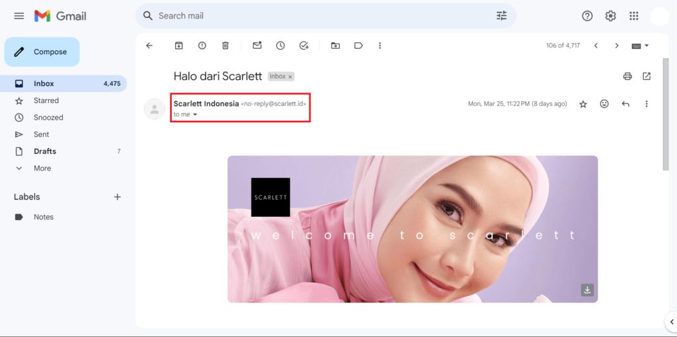The height and width of the screenshot is (337, 677).
Task: Show the side panel arrow
Action: tap(672, 321)
